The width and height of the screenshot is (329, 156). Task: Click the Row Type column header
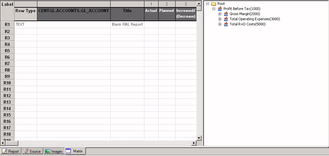pos(26,14)
